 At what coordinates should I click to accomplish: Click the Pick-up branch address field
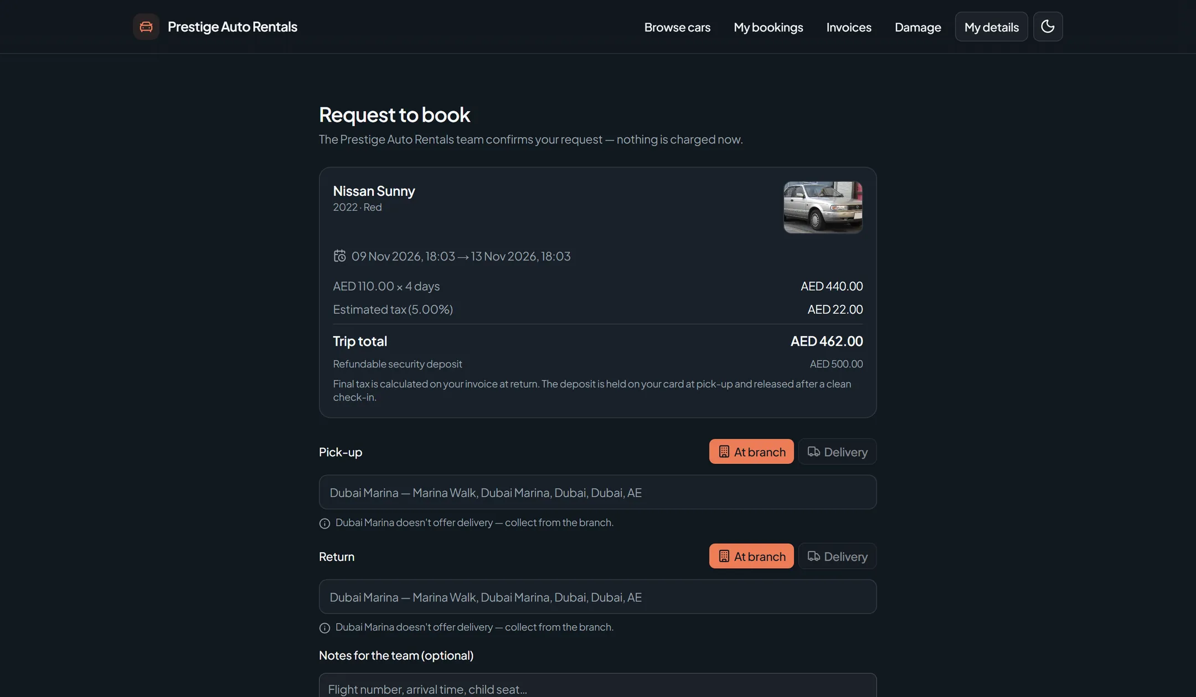(597, 492)
